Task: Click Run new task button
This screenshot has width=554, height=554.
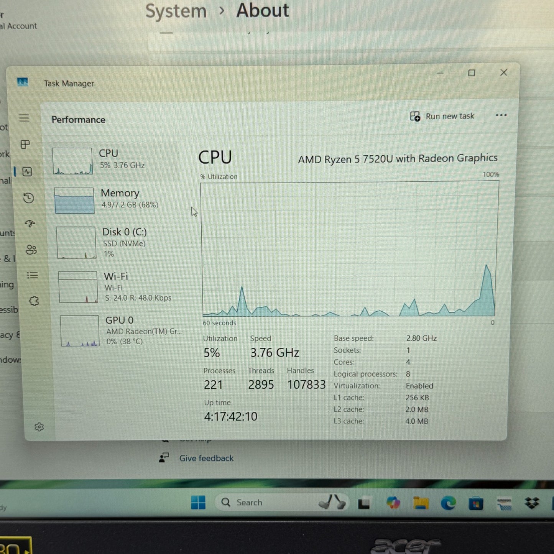Action: (x=442, y=116)
